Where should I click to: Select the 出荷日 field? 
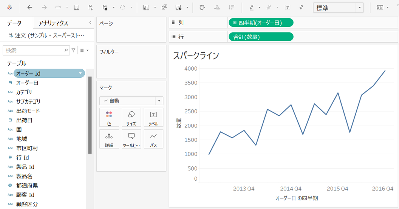(25, 120)
